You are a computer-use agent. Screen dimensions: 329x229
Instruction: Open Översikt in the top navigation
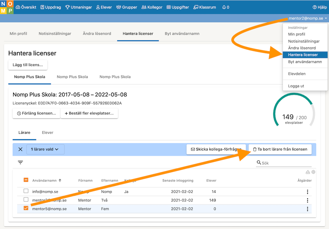(x=26, y=7)
